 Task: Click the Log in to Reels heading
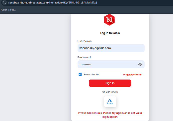pyautogui.click(x=110, y=33)
